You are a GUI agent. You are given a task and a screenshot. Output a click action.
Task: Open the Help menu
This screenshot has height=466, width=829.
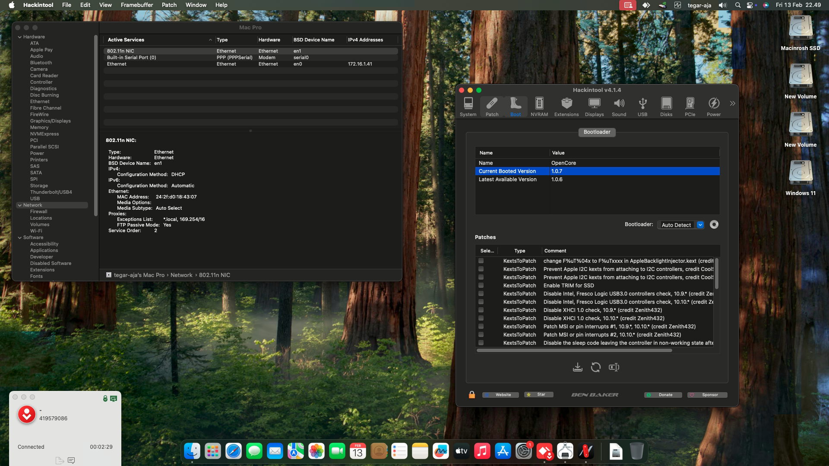pos(221,5)
